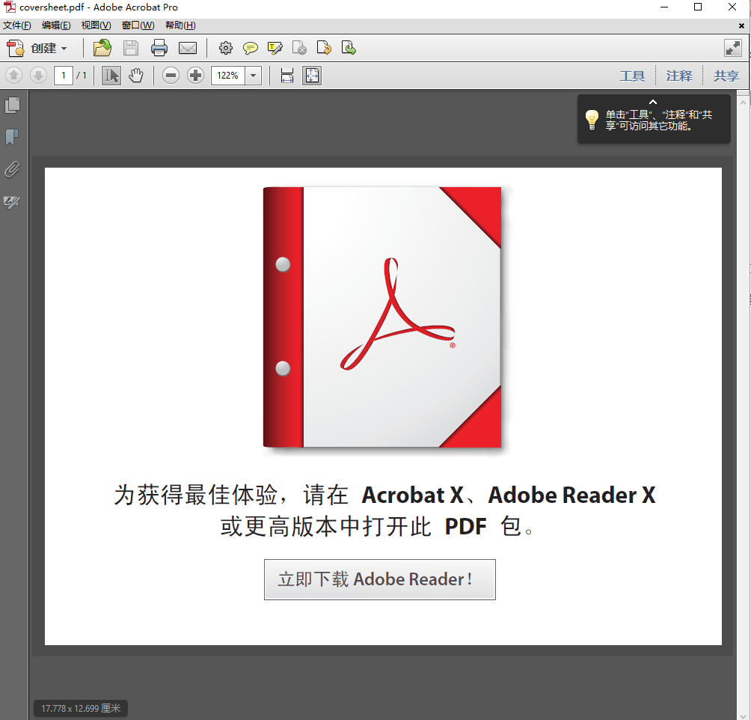This screenshot has height=720, width=751.
Task: Go to next page arrow
Action: (38, 76)
